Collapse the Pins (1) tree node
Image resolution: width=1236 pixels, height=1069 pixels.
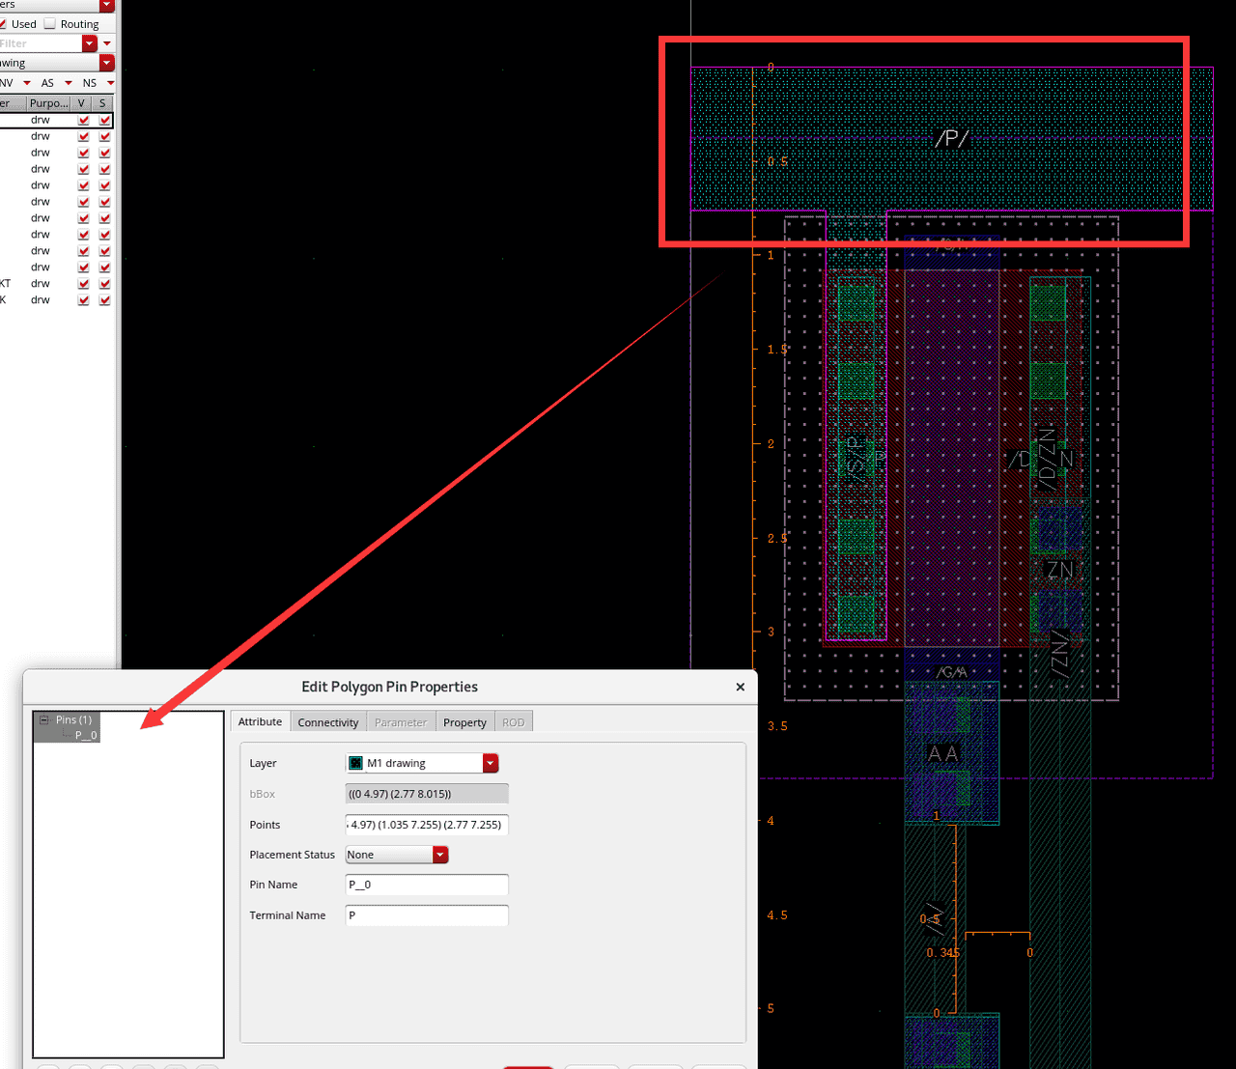[x=43, y=719]
